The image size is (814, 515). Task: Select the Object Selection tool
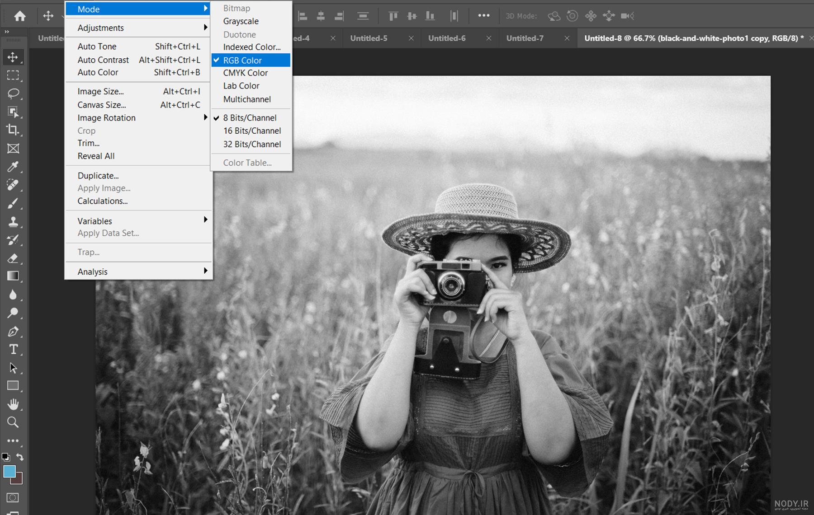click(x=13, y=112)
